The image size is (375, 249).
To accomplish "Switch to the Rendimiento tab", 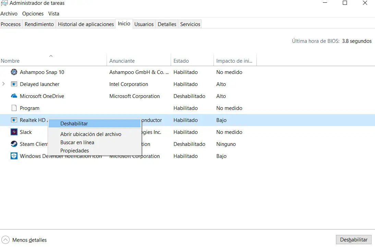I will pos(39,24).
